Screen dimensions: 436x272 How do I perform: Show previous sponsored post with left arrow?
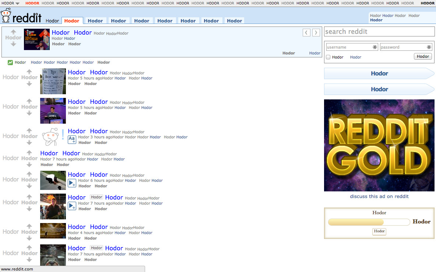tap(306, 32)
